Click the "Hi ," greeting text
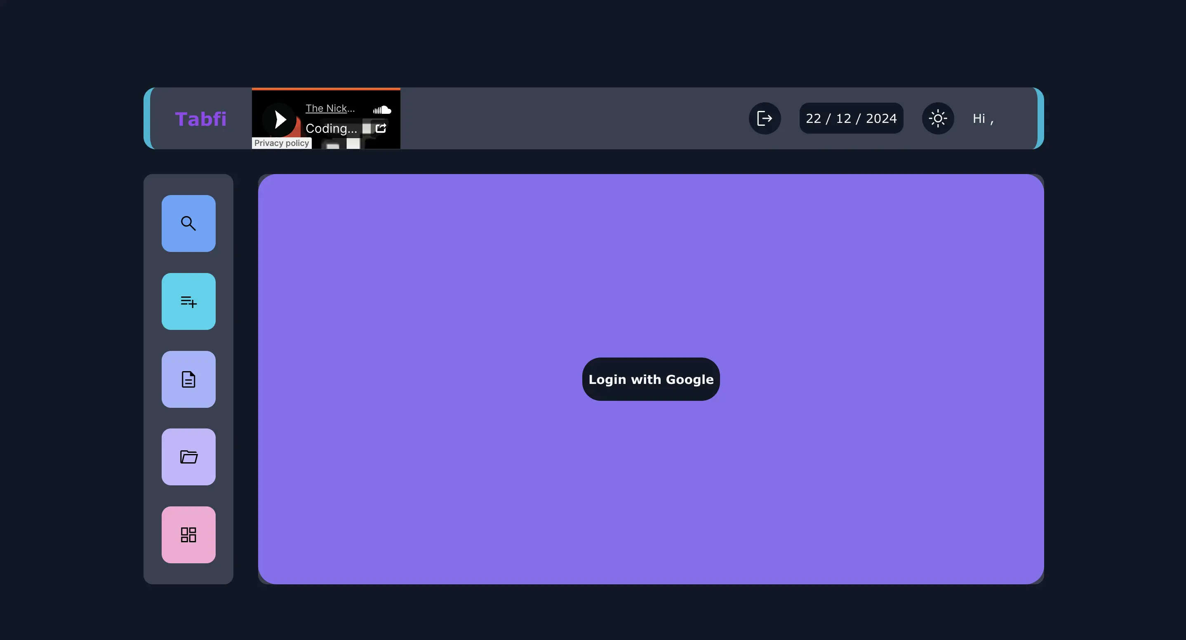The height and width of the screenshot is (640, 1186). (x=984, y=119)
